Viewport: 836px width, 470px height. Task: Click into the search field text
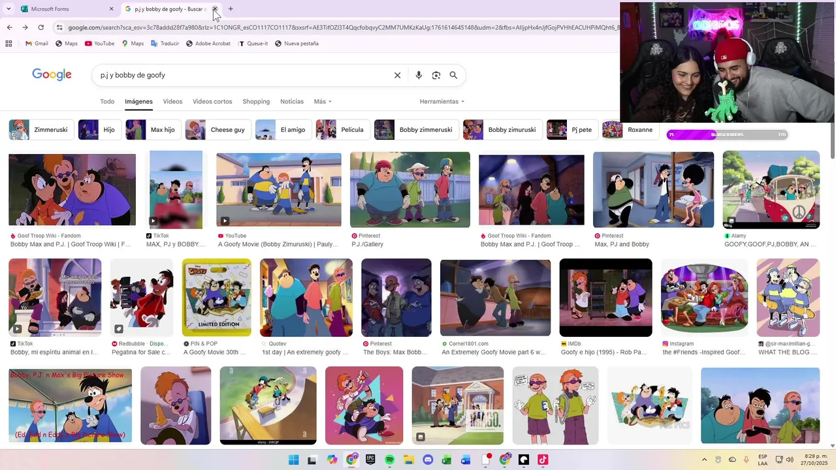pos(133,75)
